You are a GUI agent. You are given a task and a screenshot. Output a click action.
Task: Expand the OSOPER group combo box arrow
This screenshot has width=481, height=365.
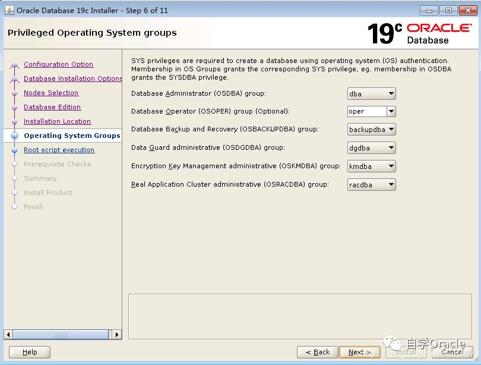(x=391, y=111)
